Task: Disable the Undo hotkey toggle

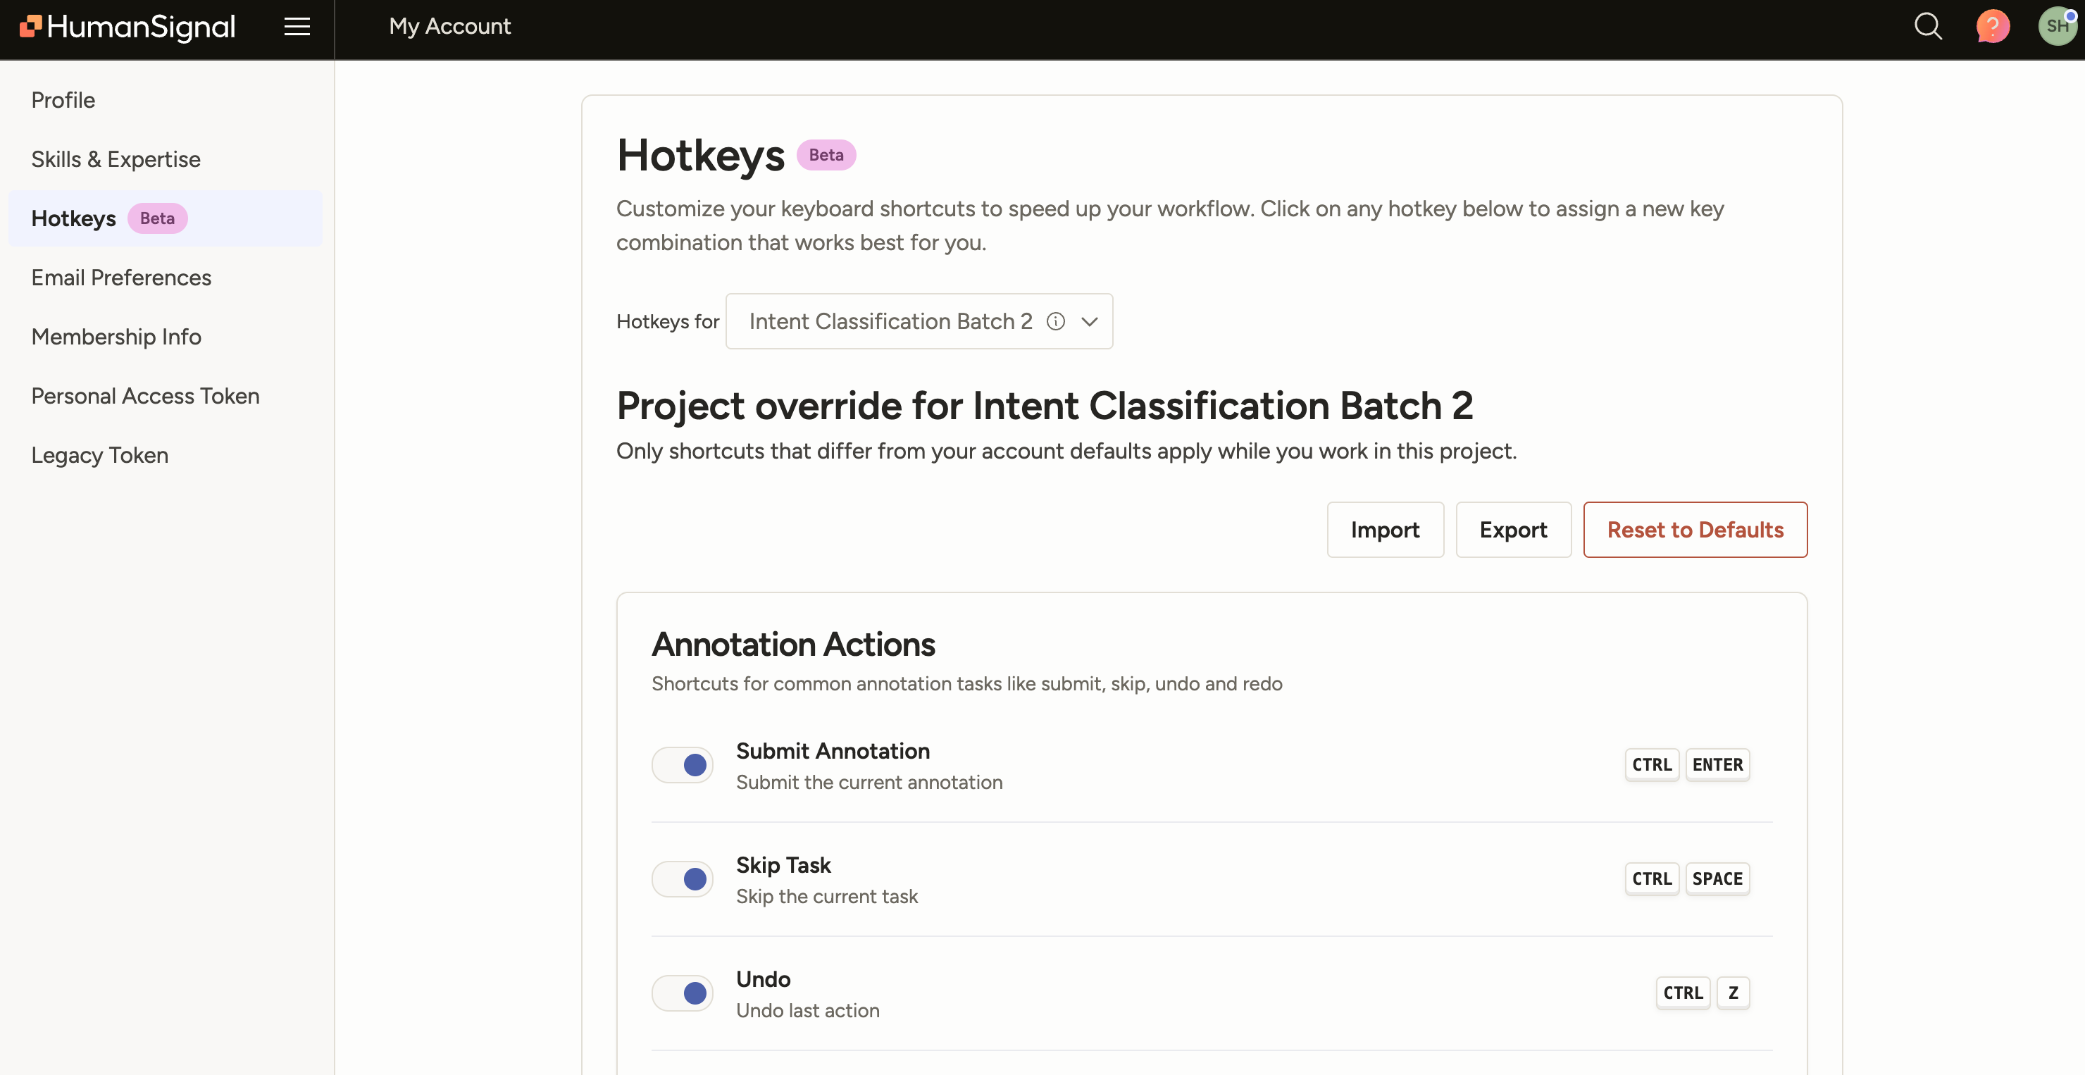Action: [683, 993]
